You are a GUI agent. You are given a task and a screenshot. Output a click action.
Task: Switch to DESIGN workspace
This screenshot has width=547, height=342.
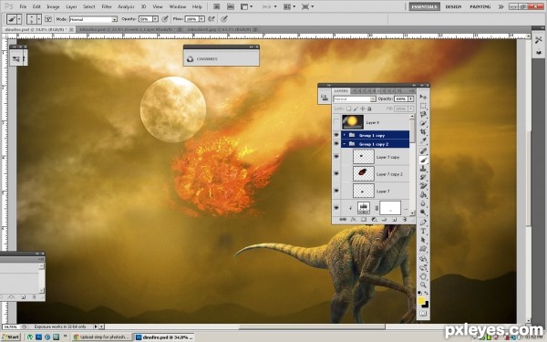point(453,6)
